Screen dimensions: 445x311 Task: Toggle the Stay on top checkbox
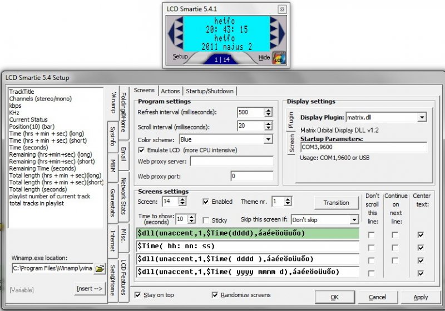click(137, 295)
